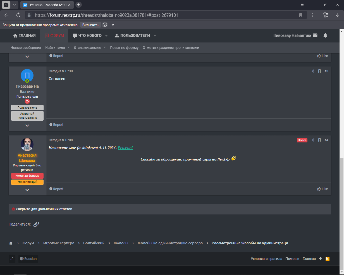
Task: Copy thread link via share link icon
Action: tap(36, 224)
